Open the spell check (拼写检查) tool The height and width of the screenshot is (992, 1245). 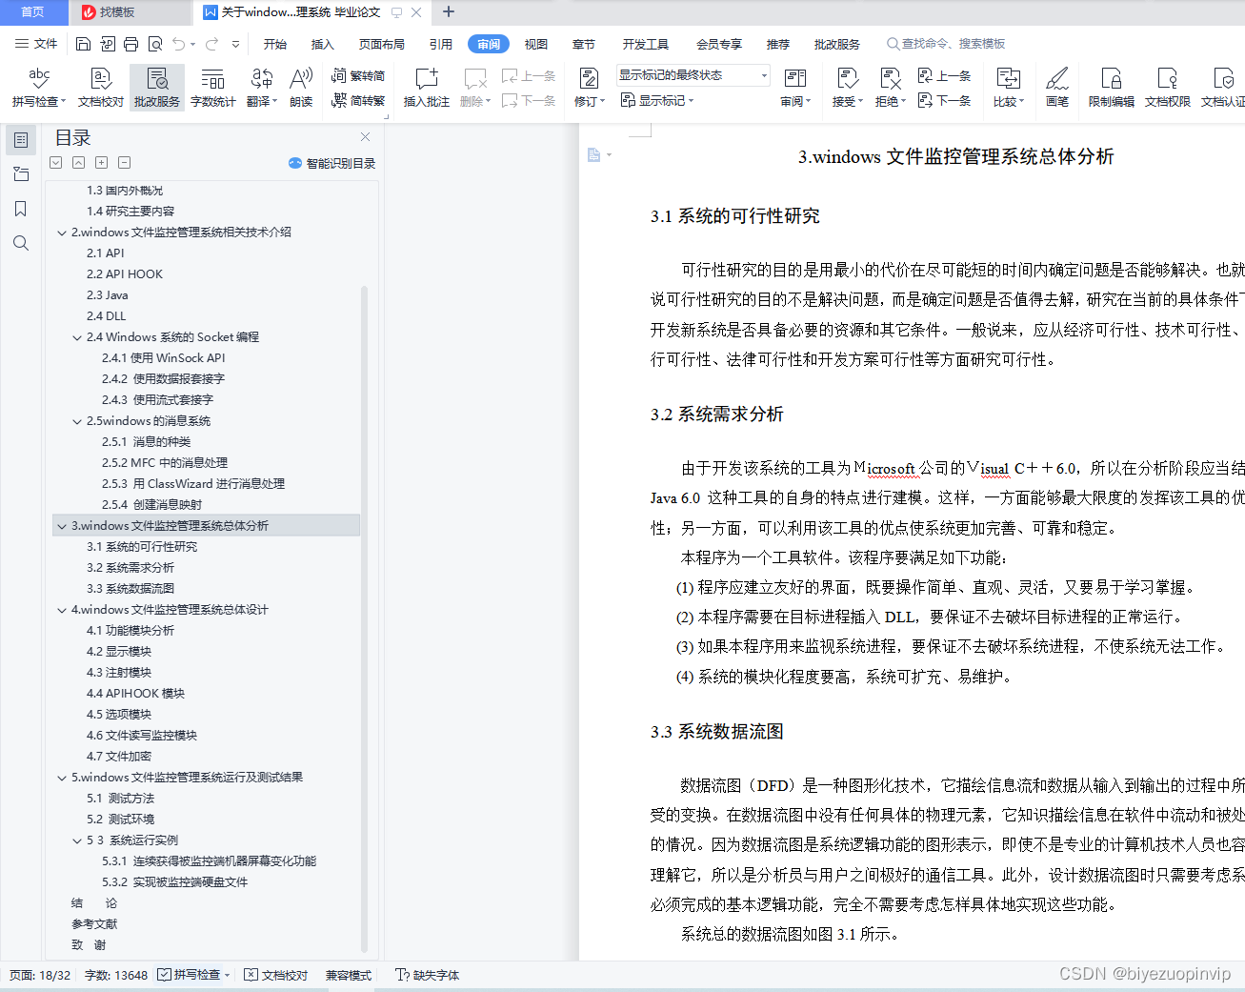click(x=39, y=88)
